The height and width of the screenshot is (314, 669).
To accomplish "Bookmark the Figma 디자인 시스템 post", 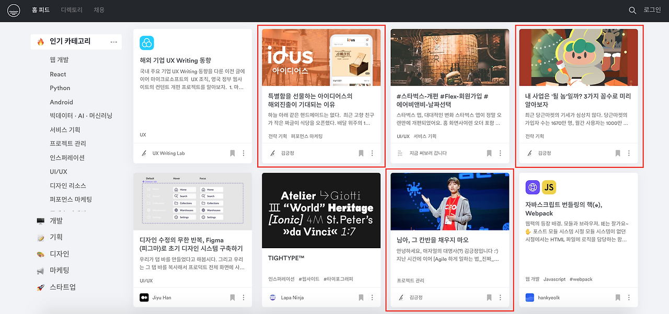I will point(232,297).
